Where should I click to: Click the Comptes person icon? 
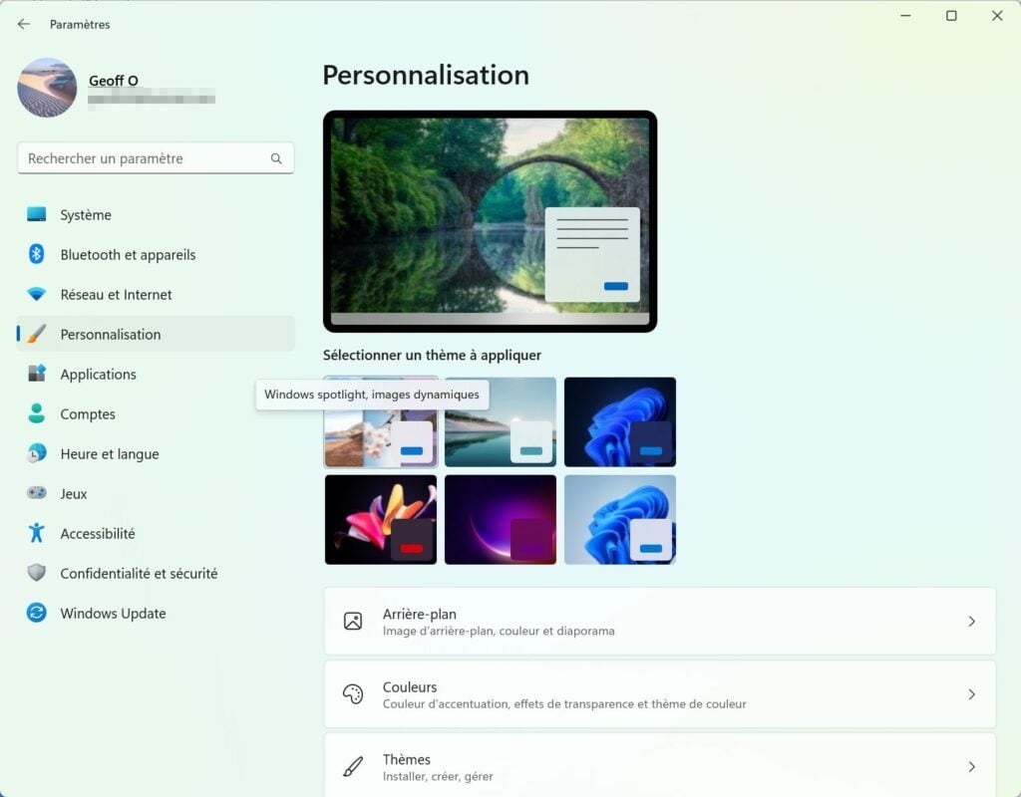[x=37, y=413]
